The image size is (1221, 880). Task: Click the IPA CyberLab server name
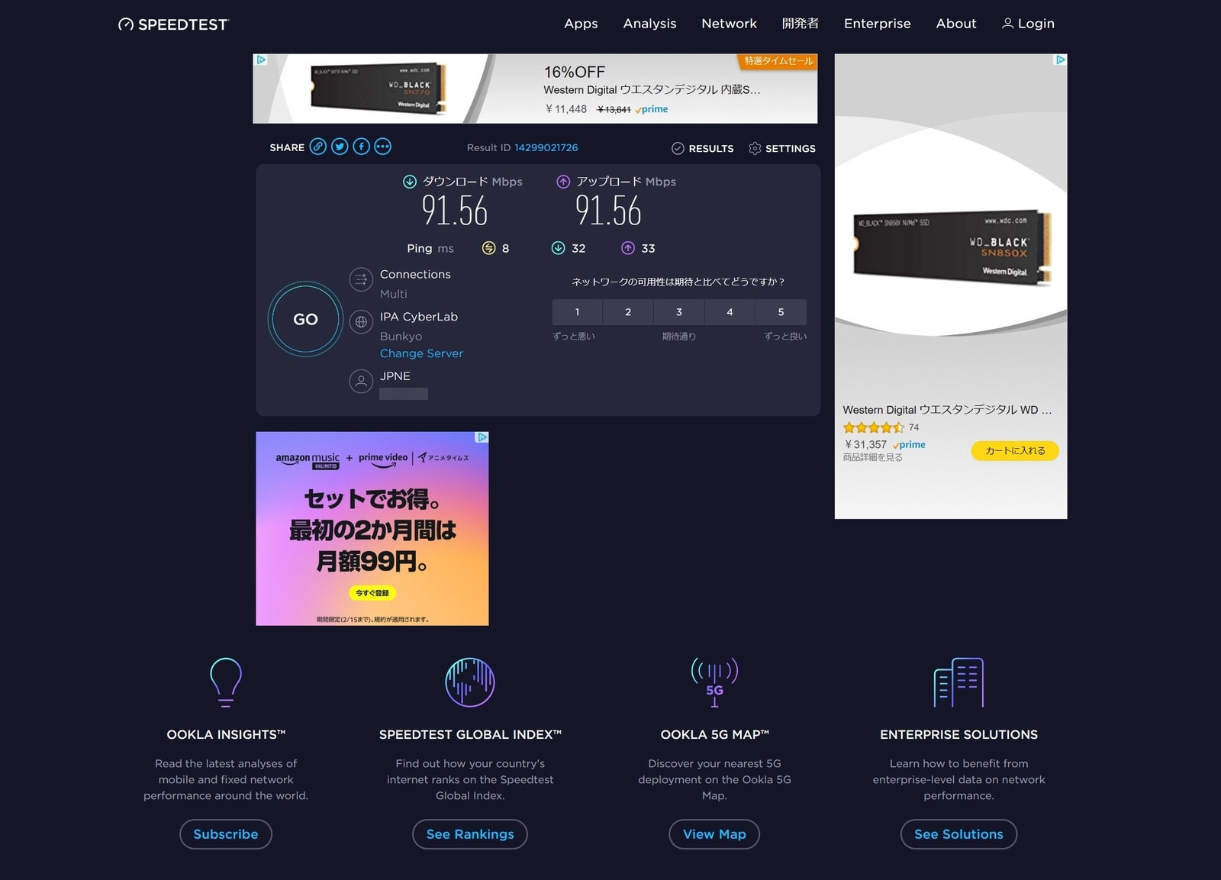(x=419, y=317)
